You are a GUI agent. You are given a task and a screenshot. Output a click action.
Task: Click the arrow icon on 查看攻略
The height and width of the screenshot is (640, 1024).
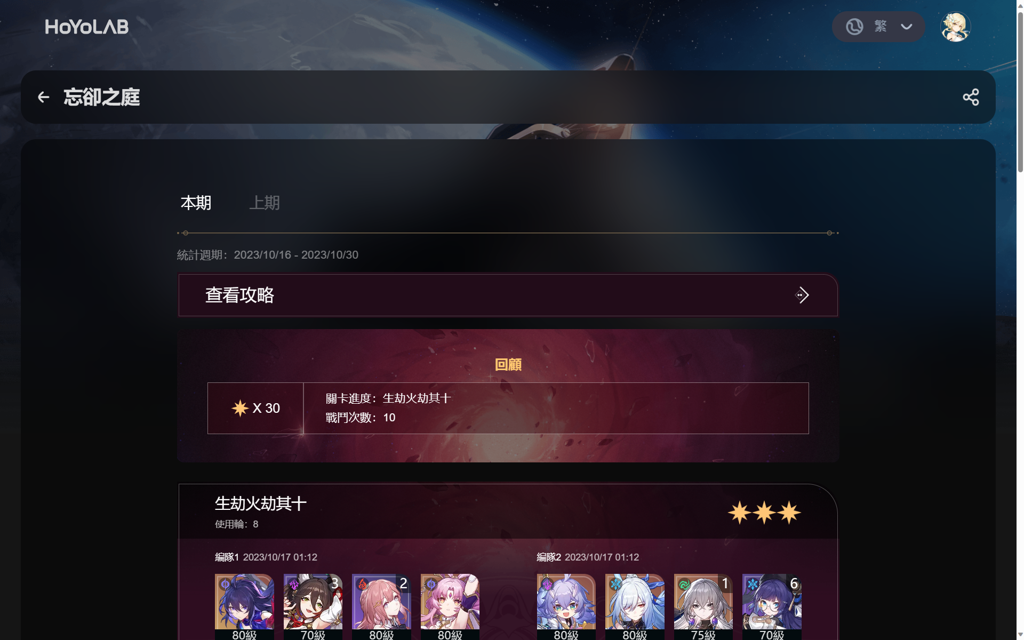[802, 295]
